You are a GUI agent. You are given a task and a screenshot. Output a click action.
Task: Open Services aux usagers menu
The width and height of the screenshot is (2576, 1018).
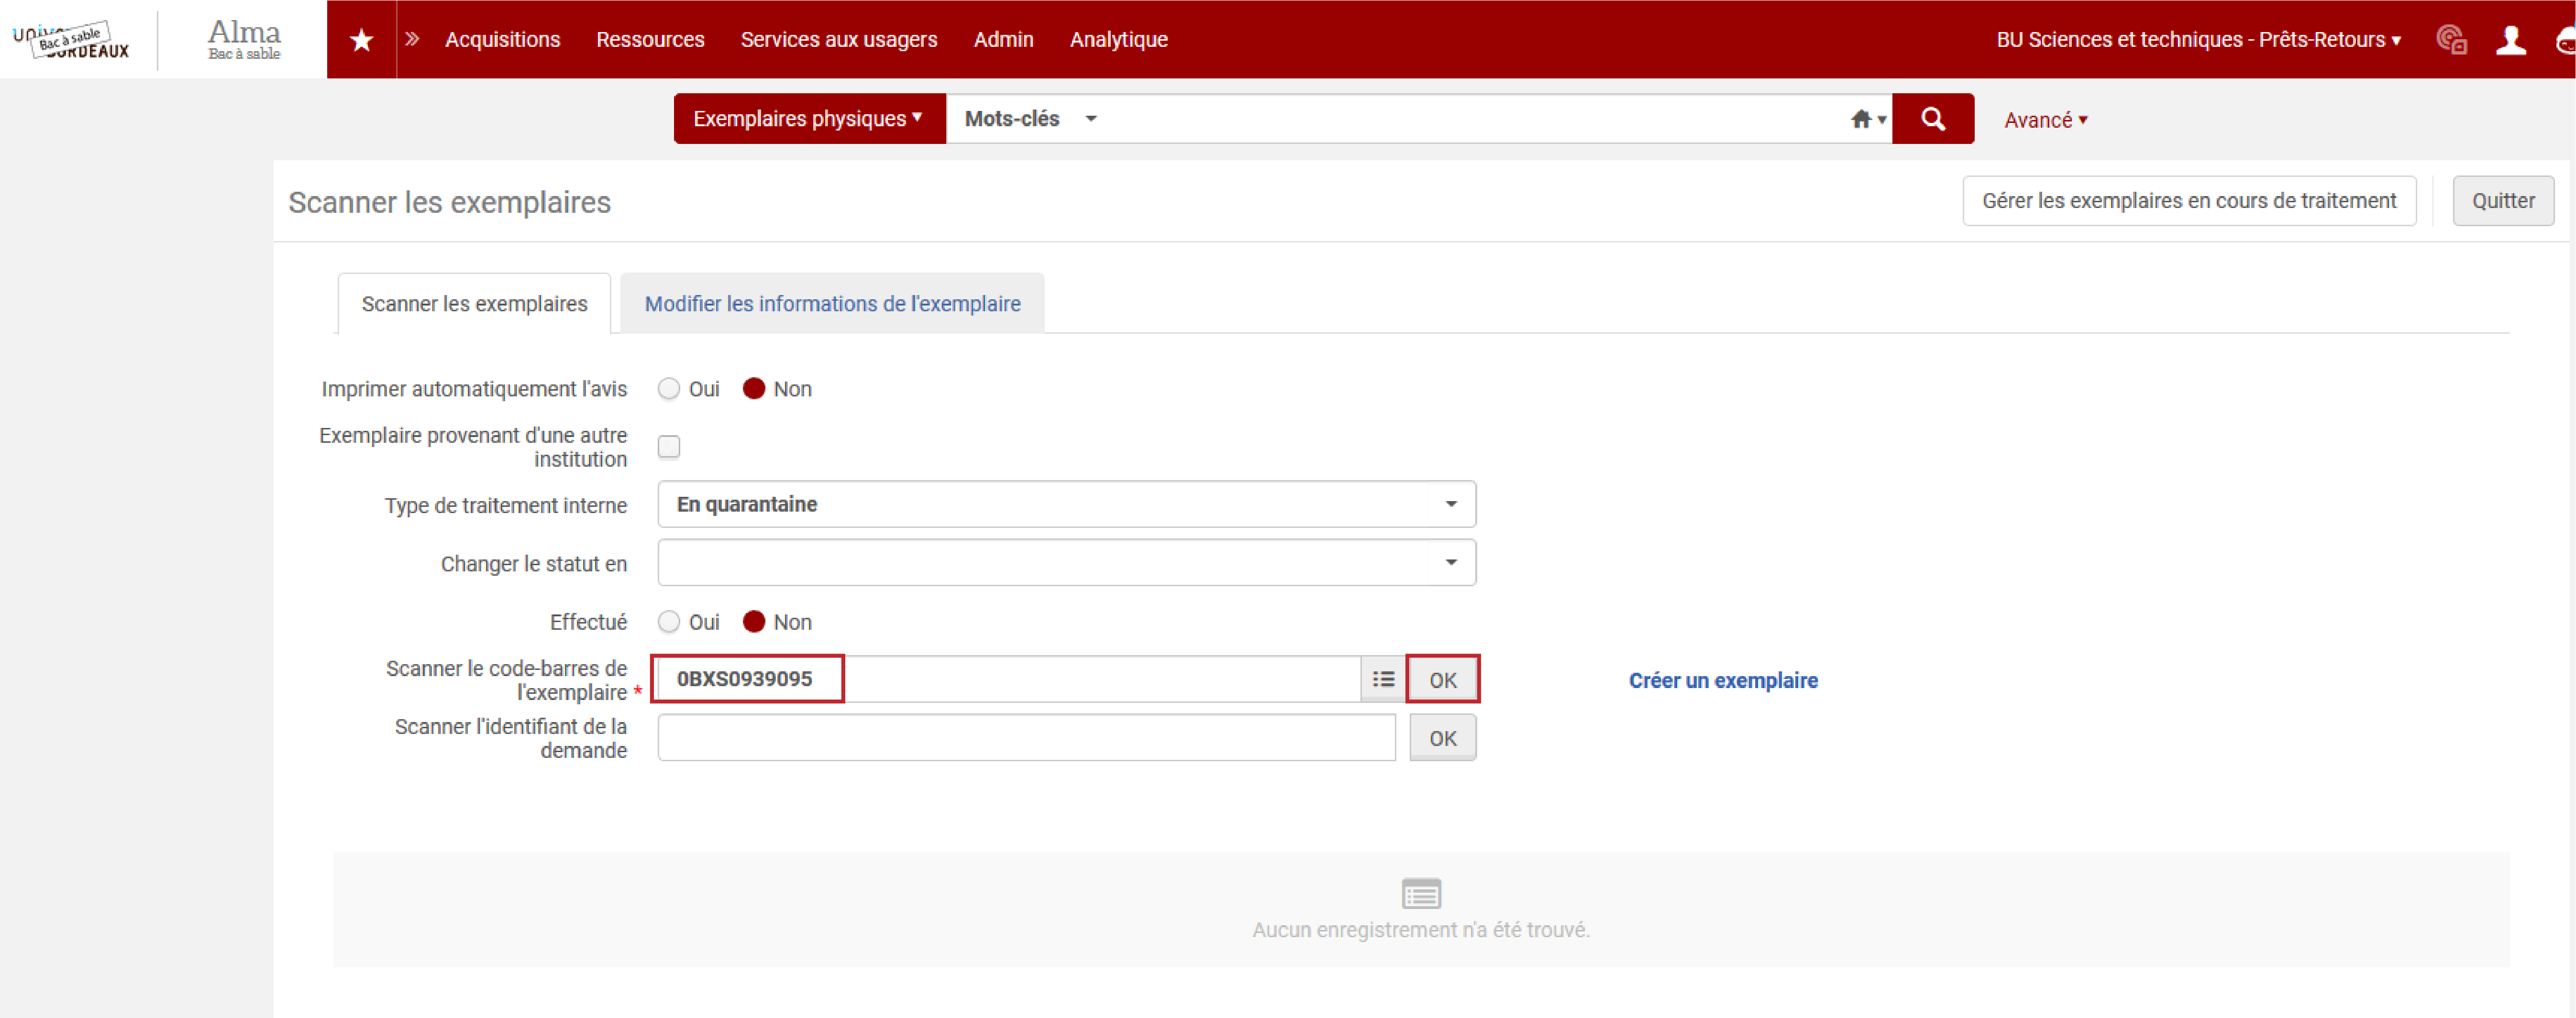[x=838, y=40]
